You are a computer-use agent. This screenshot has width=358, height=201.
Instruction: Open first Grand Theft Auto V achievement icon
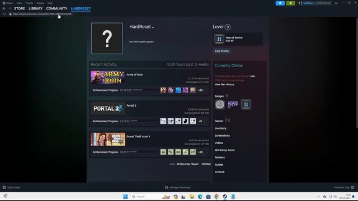[163, 152]
